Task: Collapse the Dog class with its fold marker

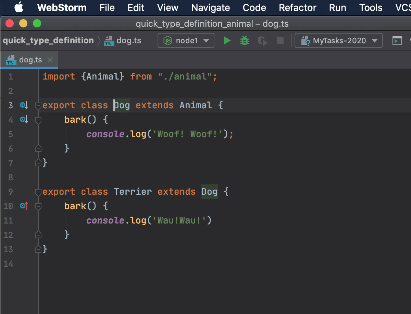Action: click(x=38, y=105)
